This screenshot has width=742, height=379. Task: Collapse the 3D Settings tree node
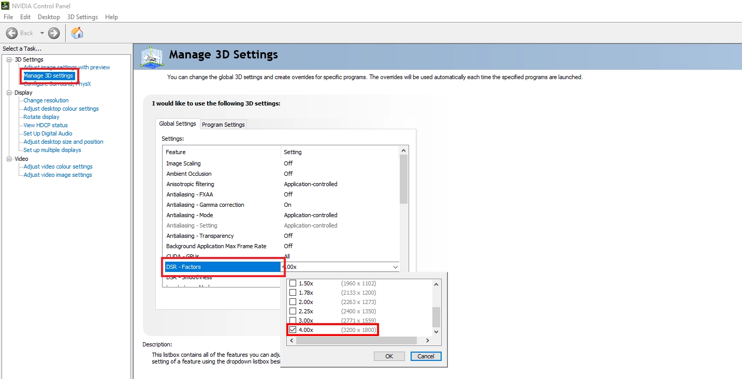point(9,59)
